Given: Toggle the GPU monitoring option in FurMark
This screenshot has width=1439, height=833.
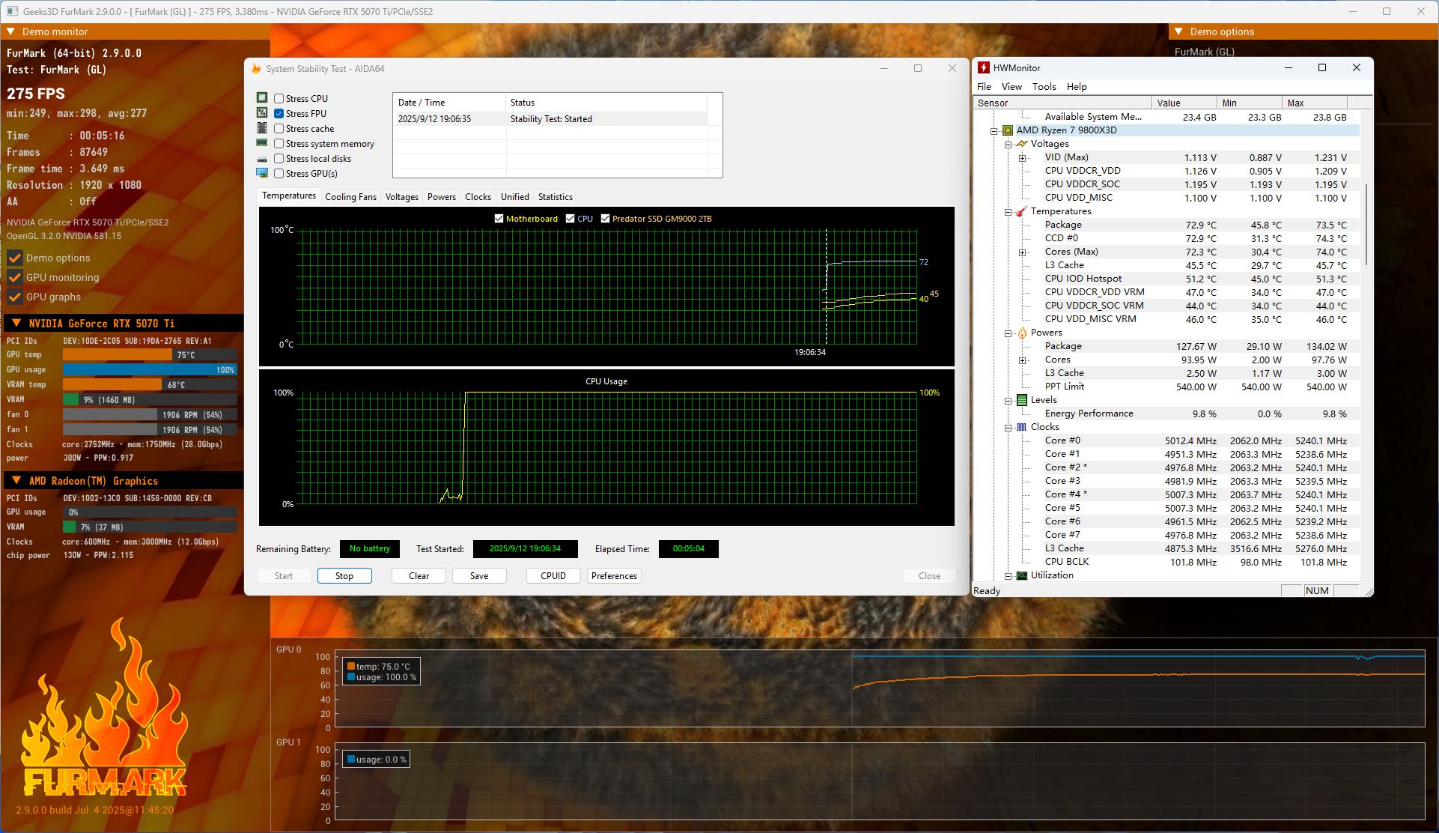Looking at the screenshot, I should point(15,277).
